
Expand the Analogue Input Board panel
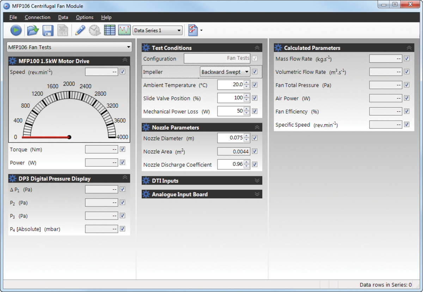tap(257, 194)
